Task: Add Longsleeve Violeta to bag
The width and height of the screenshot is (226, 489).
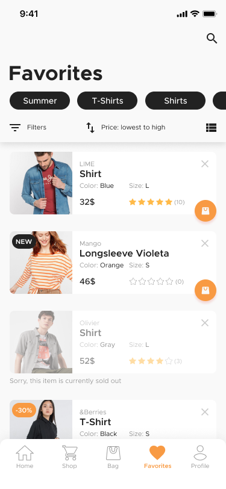Action: (206, 290)
